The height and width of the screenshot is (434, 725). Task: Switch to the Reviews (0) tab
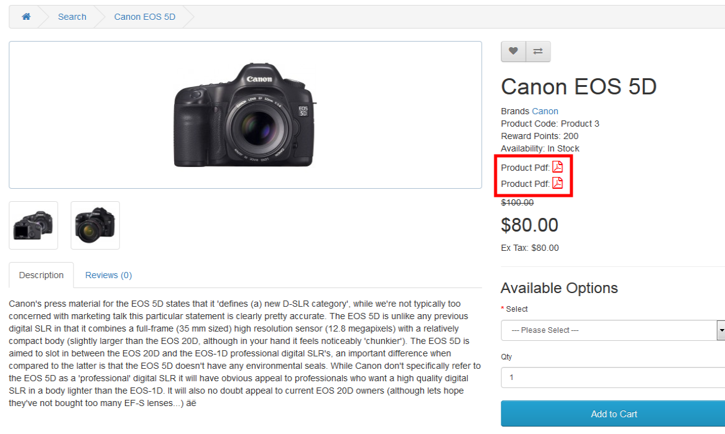tap(109, 275)
